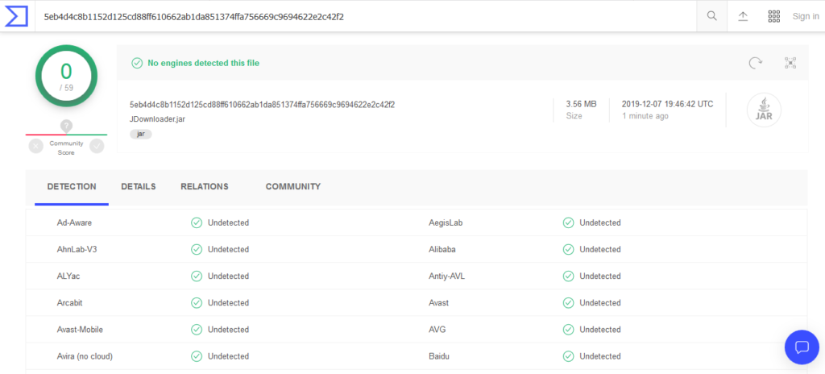Click the community score question mark
Image resolution: width=825 pixels, height=374 pixels.
tap(66, 126)
